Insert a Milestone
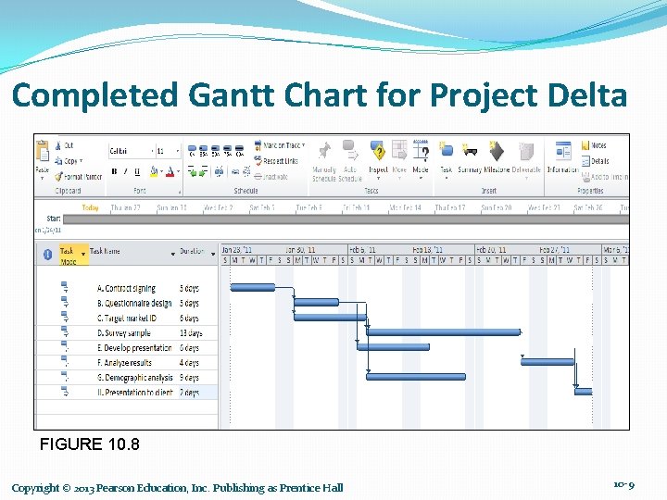The width and height of the screenshot is (667, 500). click(x=497, y=157)
